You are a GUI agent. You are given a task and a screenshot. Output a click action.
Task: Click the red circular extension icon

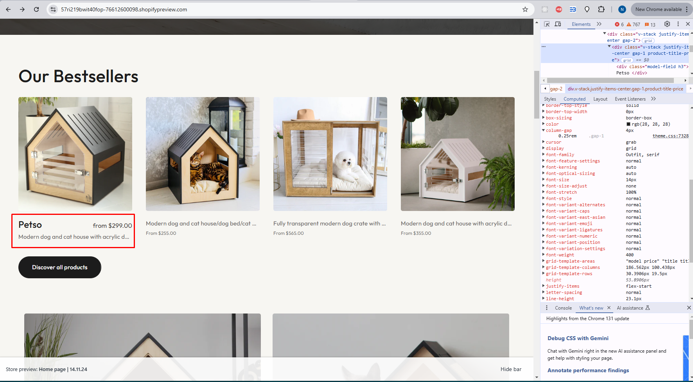[x=559, y=9]
